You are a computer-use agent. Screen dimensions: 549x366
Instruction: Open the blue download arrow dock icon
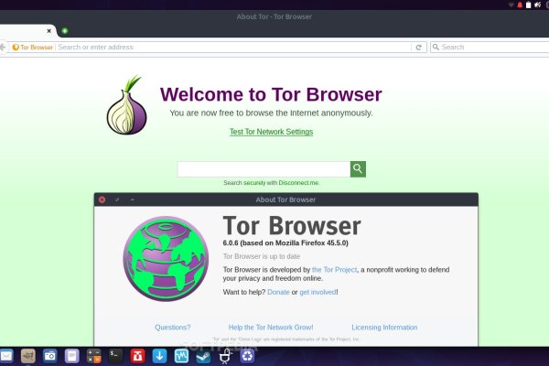tap(159, 355)
